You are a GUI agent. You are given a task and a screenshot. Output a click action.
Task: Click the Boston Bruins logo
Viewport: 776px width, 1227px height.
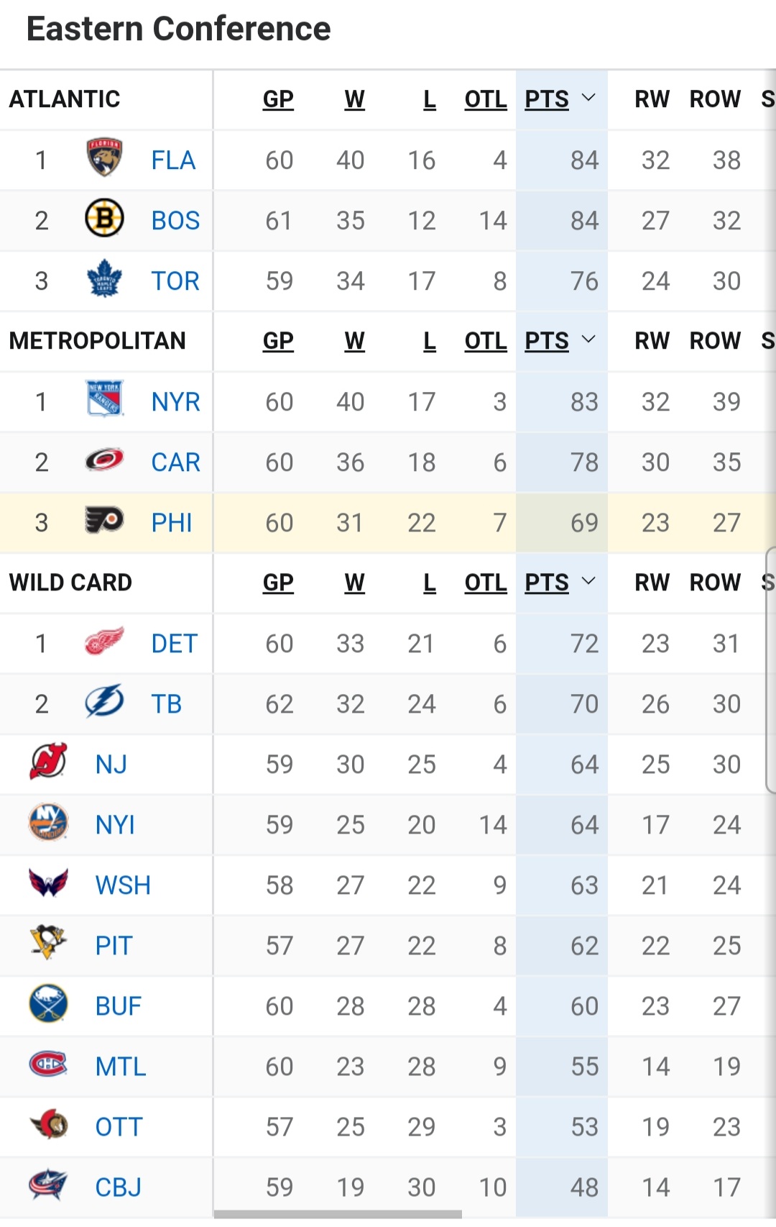(x=104, y=219)
